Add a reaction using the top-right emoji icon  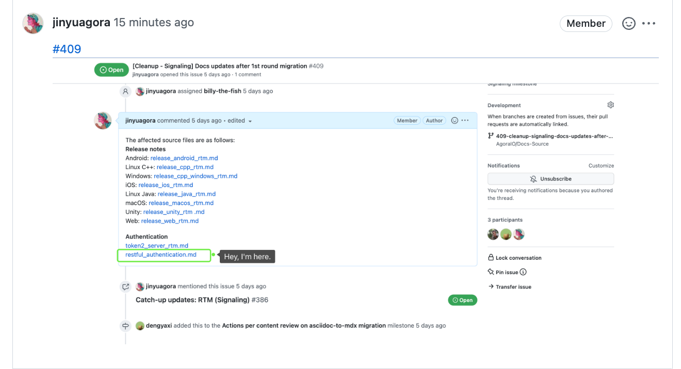point(628,23)
